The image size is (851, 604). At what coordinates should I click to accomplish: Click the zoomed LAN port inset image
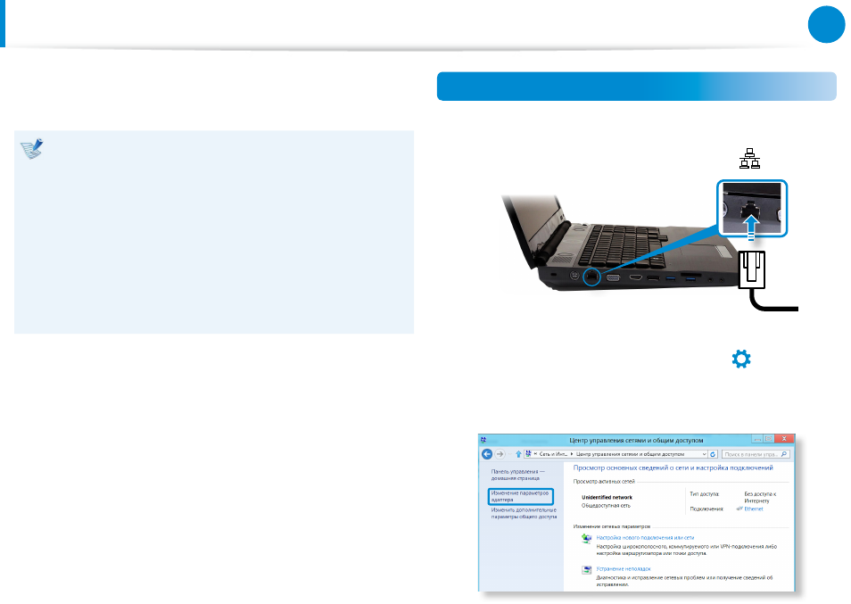(x=752, y=209)
